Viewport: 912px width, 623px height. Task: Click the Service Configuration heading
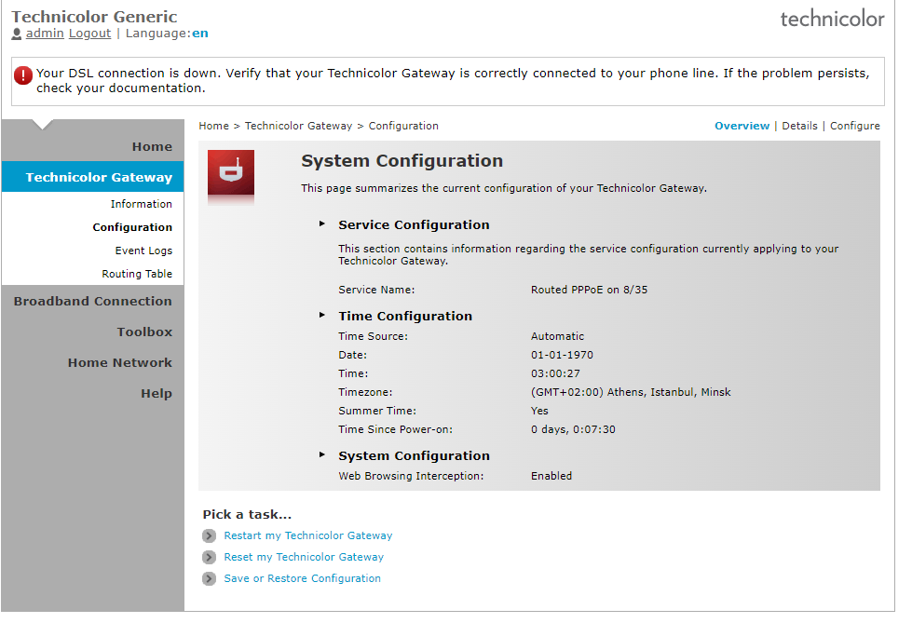click(x=415, y=225)
